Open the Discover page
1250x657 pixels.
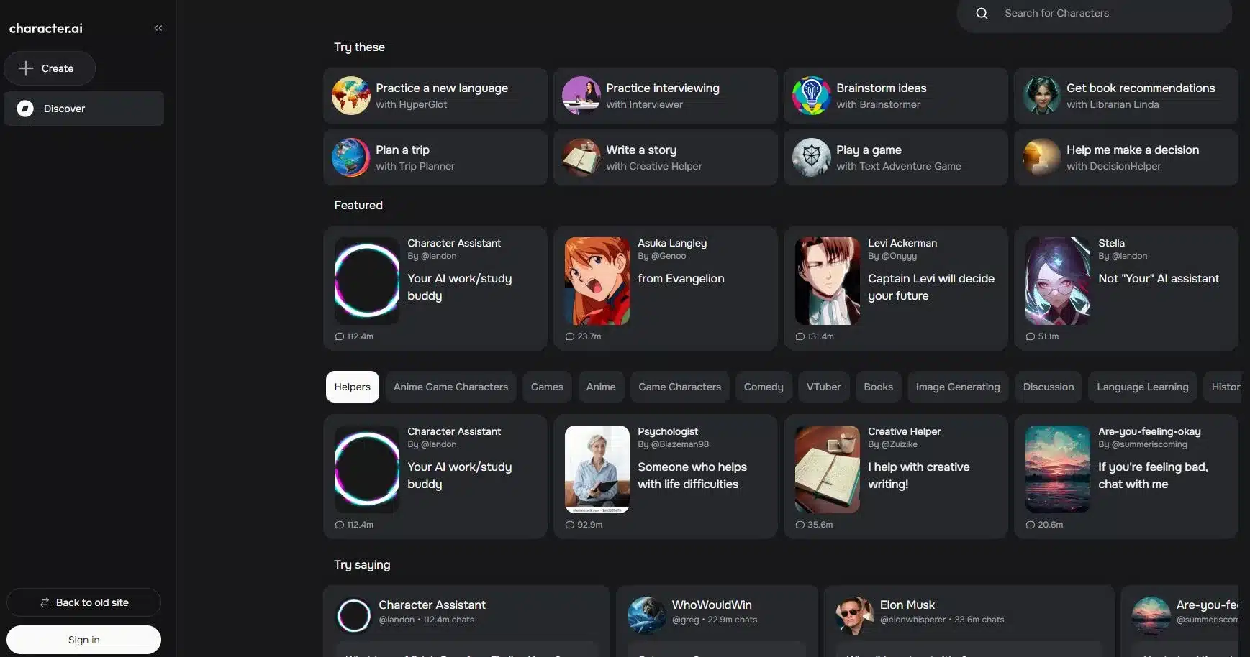click(84, 109)
